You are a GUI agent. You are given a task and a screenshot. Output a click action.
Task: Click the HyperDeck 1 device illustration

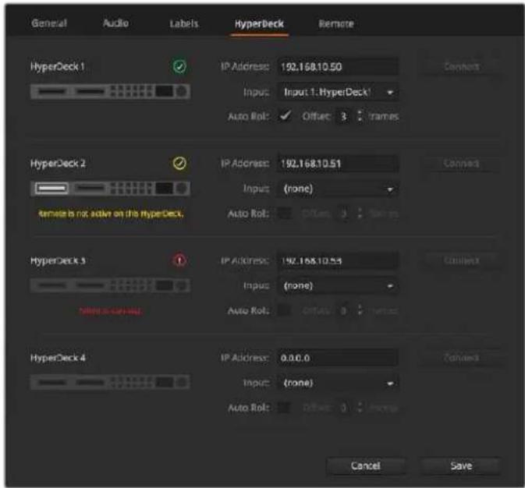[111, 91]
